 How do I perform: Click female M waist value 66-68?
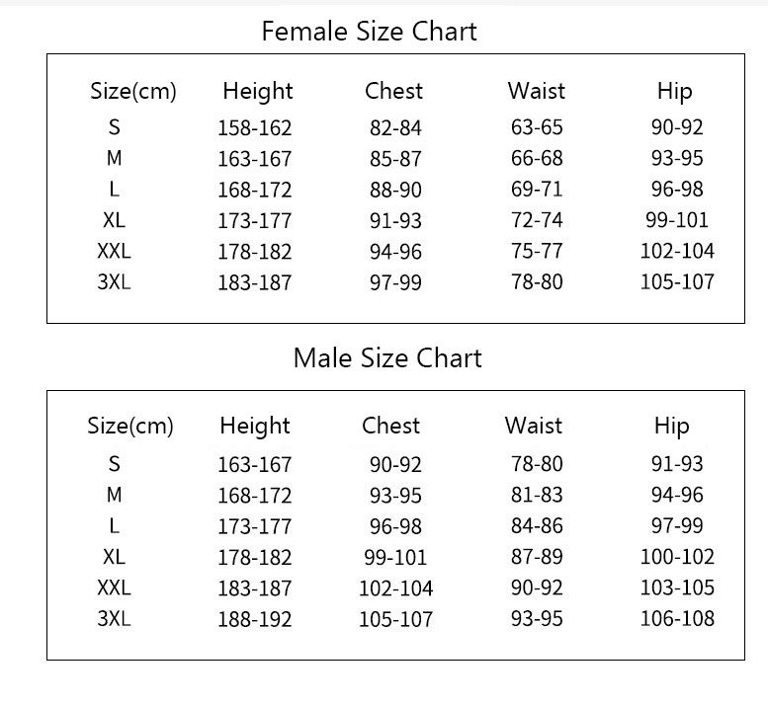point(537,158)
